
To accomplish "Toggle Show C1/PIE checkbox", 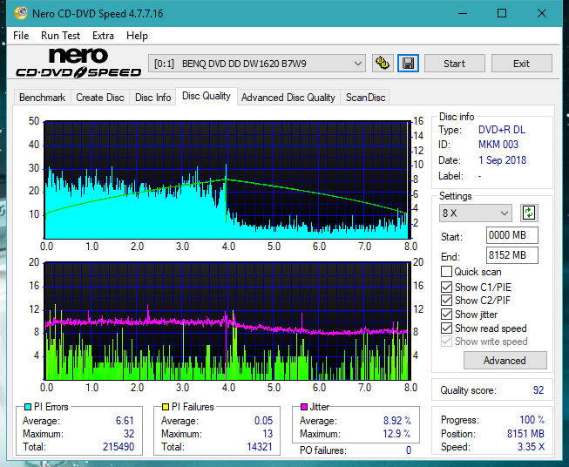I will [x=446, y=287].
